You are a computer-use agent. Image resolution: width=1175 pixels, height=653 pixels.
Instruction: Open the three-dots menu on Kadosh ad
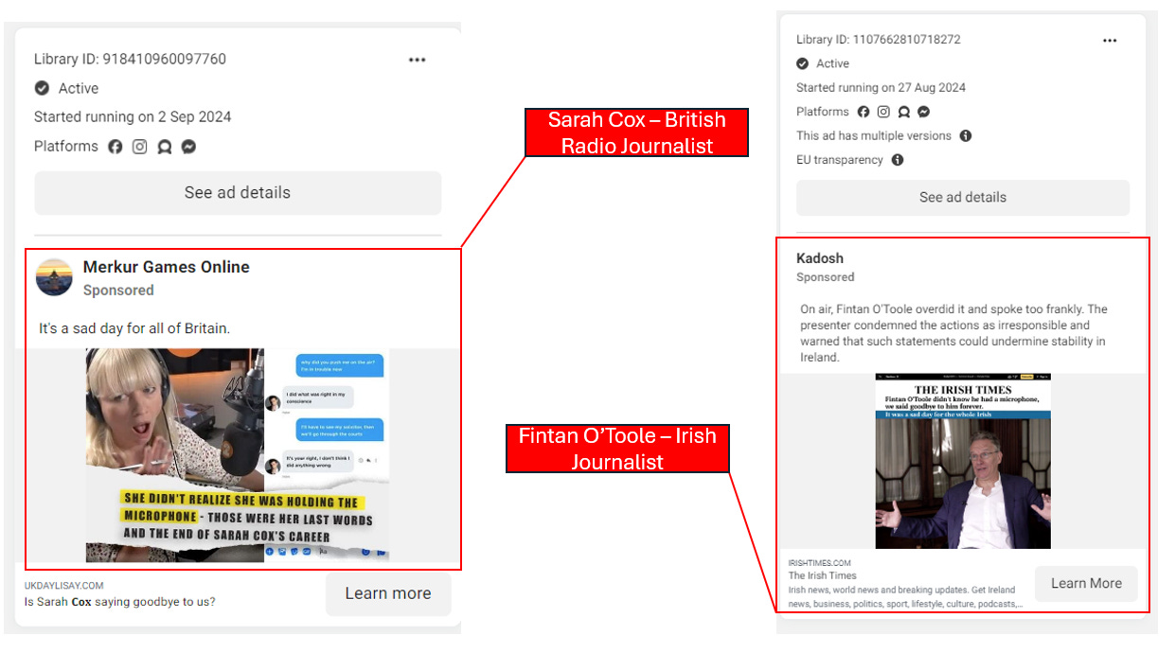coord(1110,41)
